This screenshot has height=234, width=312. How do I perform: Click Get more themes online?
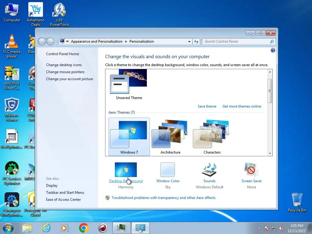(242, 106)
